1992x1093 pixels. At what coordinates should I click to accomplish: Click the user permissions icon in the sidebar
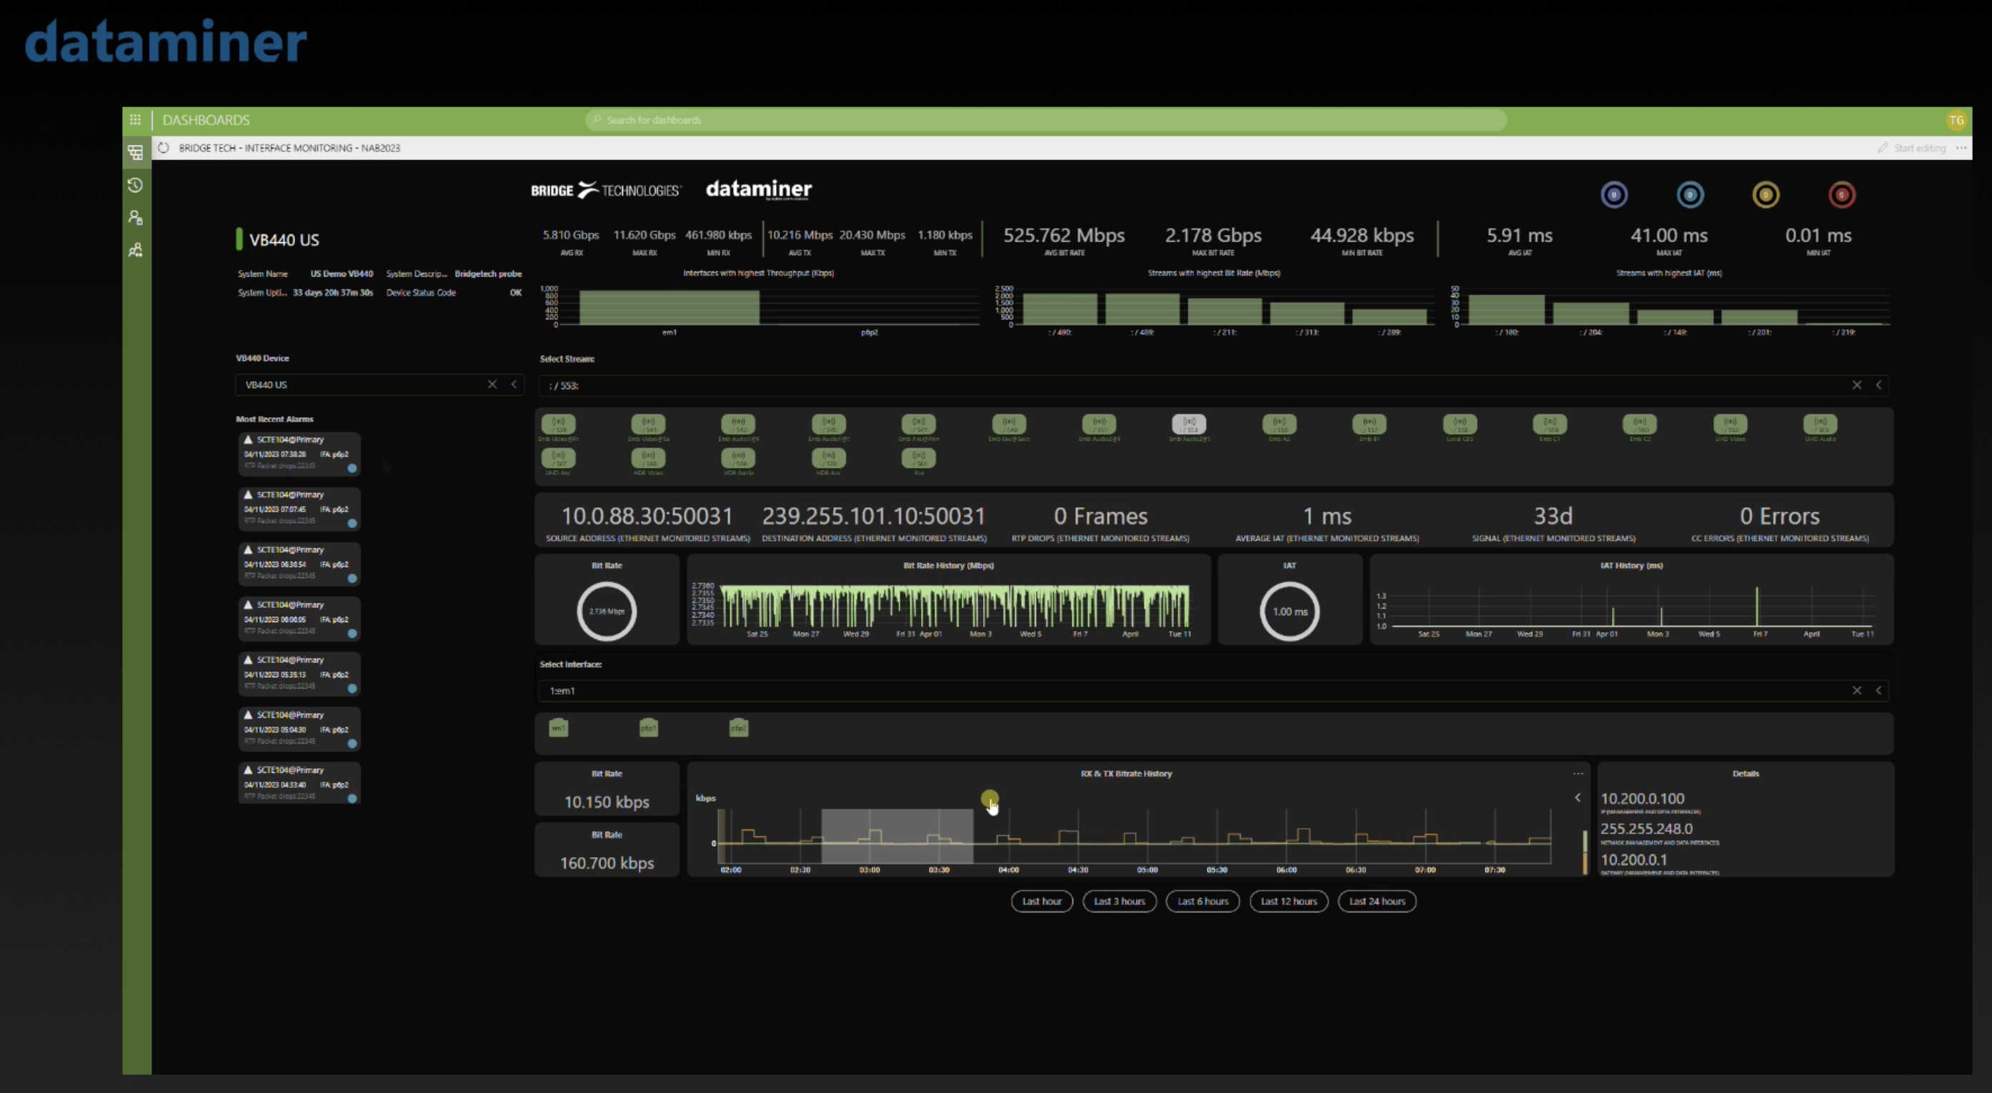tap(135, 218)
